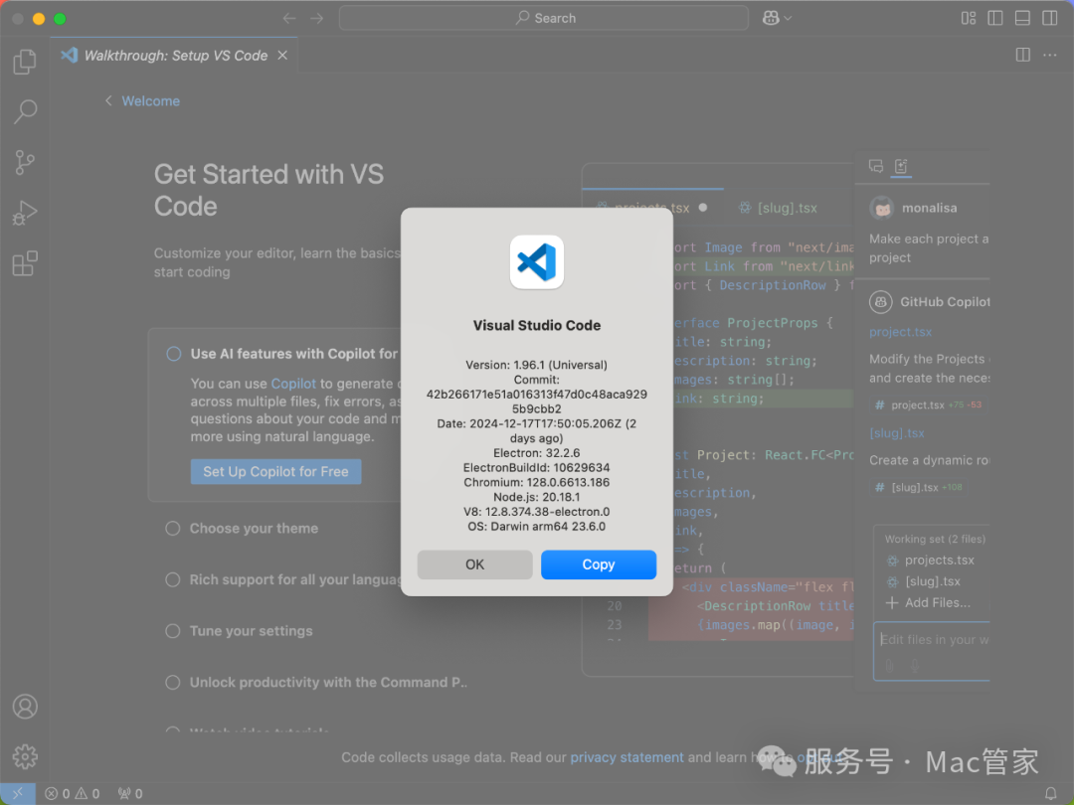Click the 'Node.js: 20.18.1' line
1074x805 pixels.
point(536,497)
